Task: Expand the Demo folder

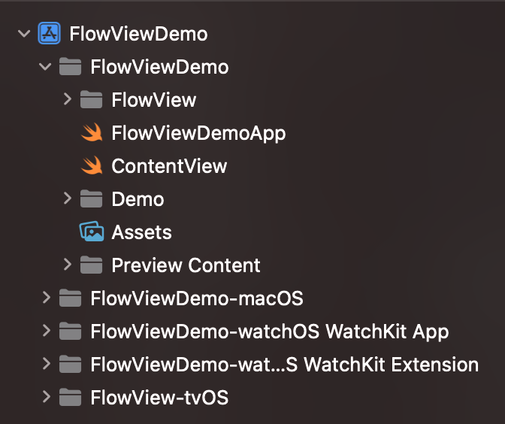Action: click(67, 199)
